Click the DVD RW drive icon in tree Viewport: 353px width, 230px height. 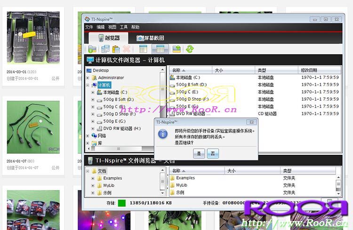pyautogui.click(x=99, y=128)
